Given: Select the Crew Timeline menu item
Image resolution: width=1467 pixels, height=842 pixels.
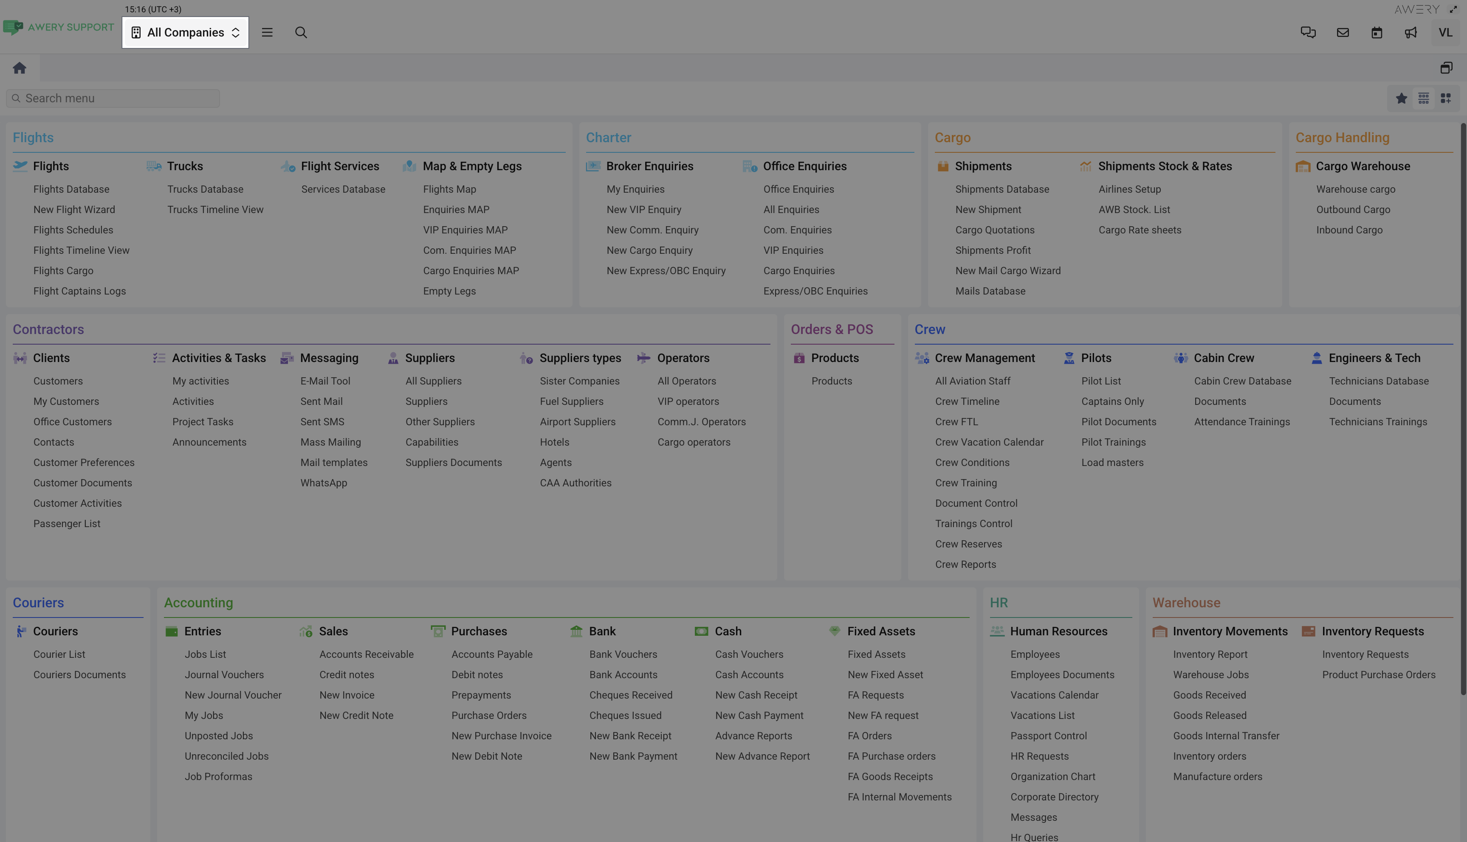Looking at the screenshot, I should tap(967, 401).
